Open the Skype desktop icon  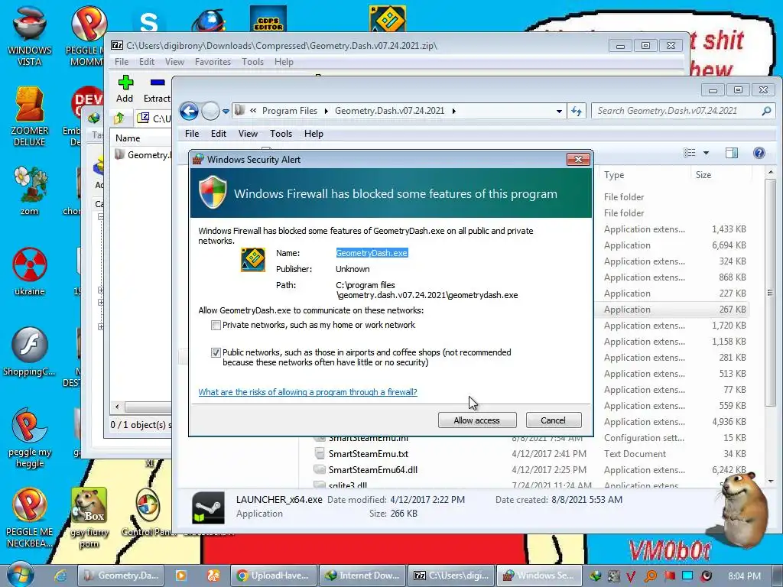(149, 21)
